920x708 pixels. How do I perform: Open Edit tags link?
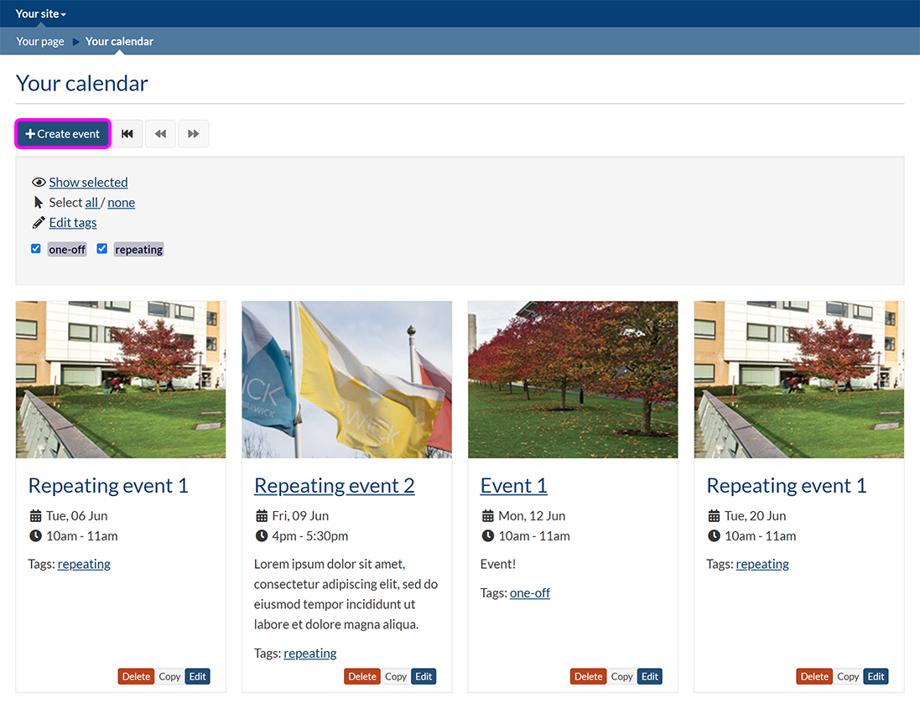tap(73, 223)
